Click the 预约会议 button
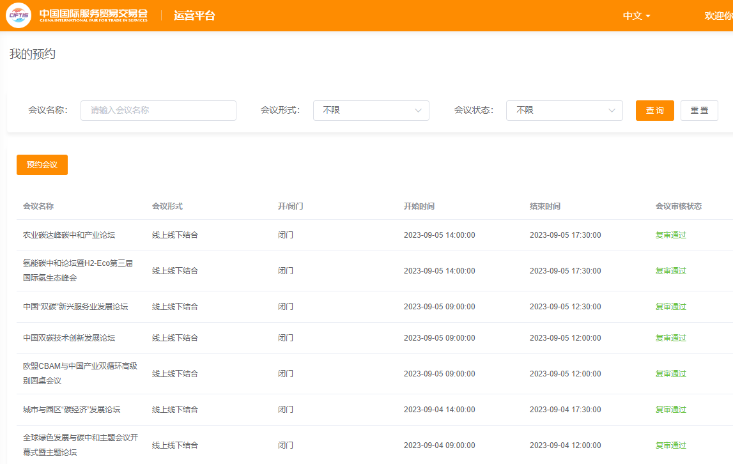 click(42, 165)
